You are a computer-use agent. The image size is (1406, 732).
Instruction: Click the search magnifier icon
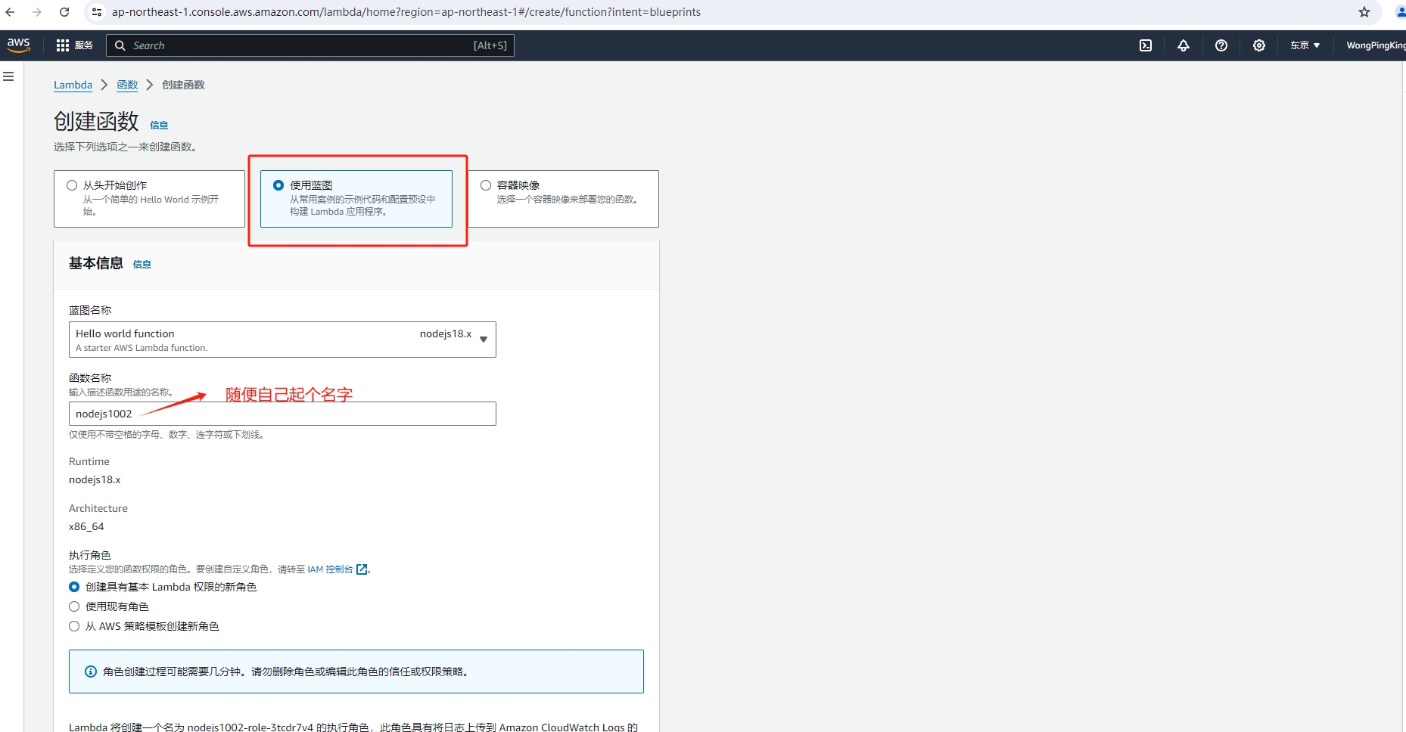pos(120,45)
